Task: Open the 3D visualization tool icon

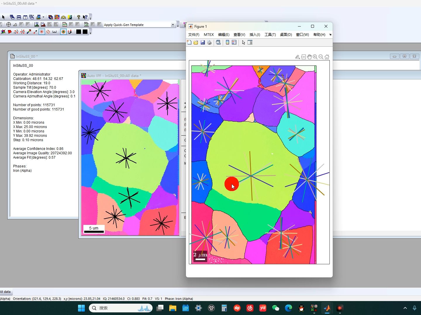Action: coord(57,17)
